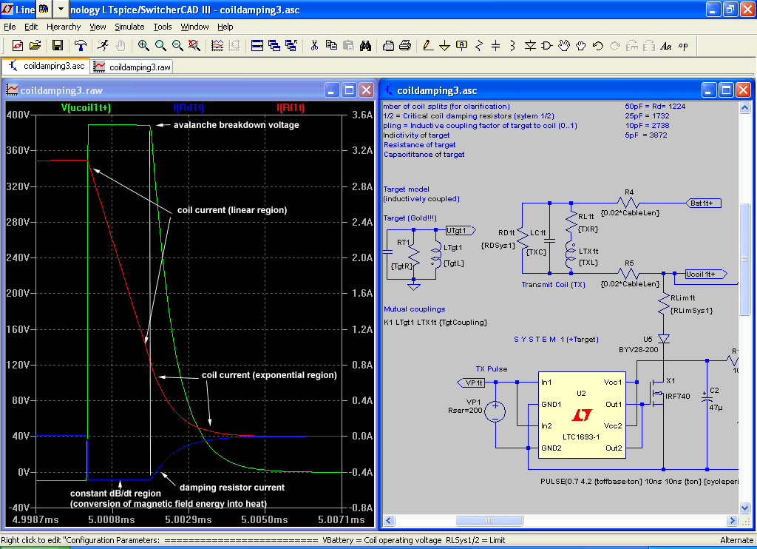Click the VP1t input label
Viewport: 757px width, 549px height.
[x=471, y=383]
